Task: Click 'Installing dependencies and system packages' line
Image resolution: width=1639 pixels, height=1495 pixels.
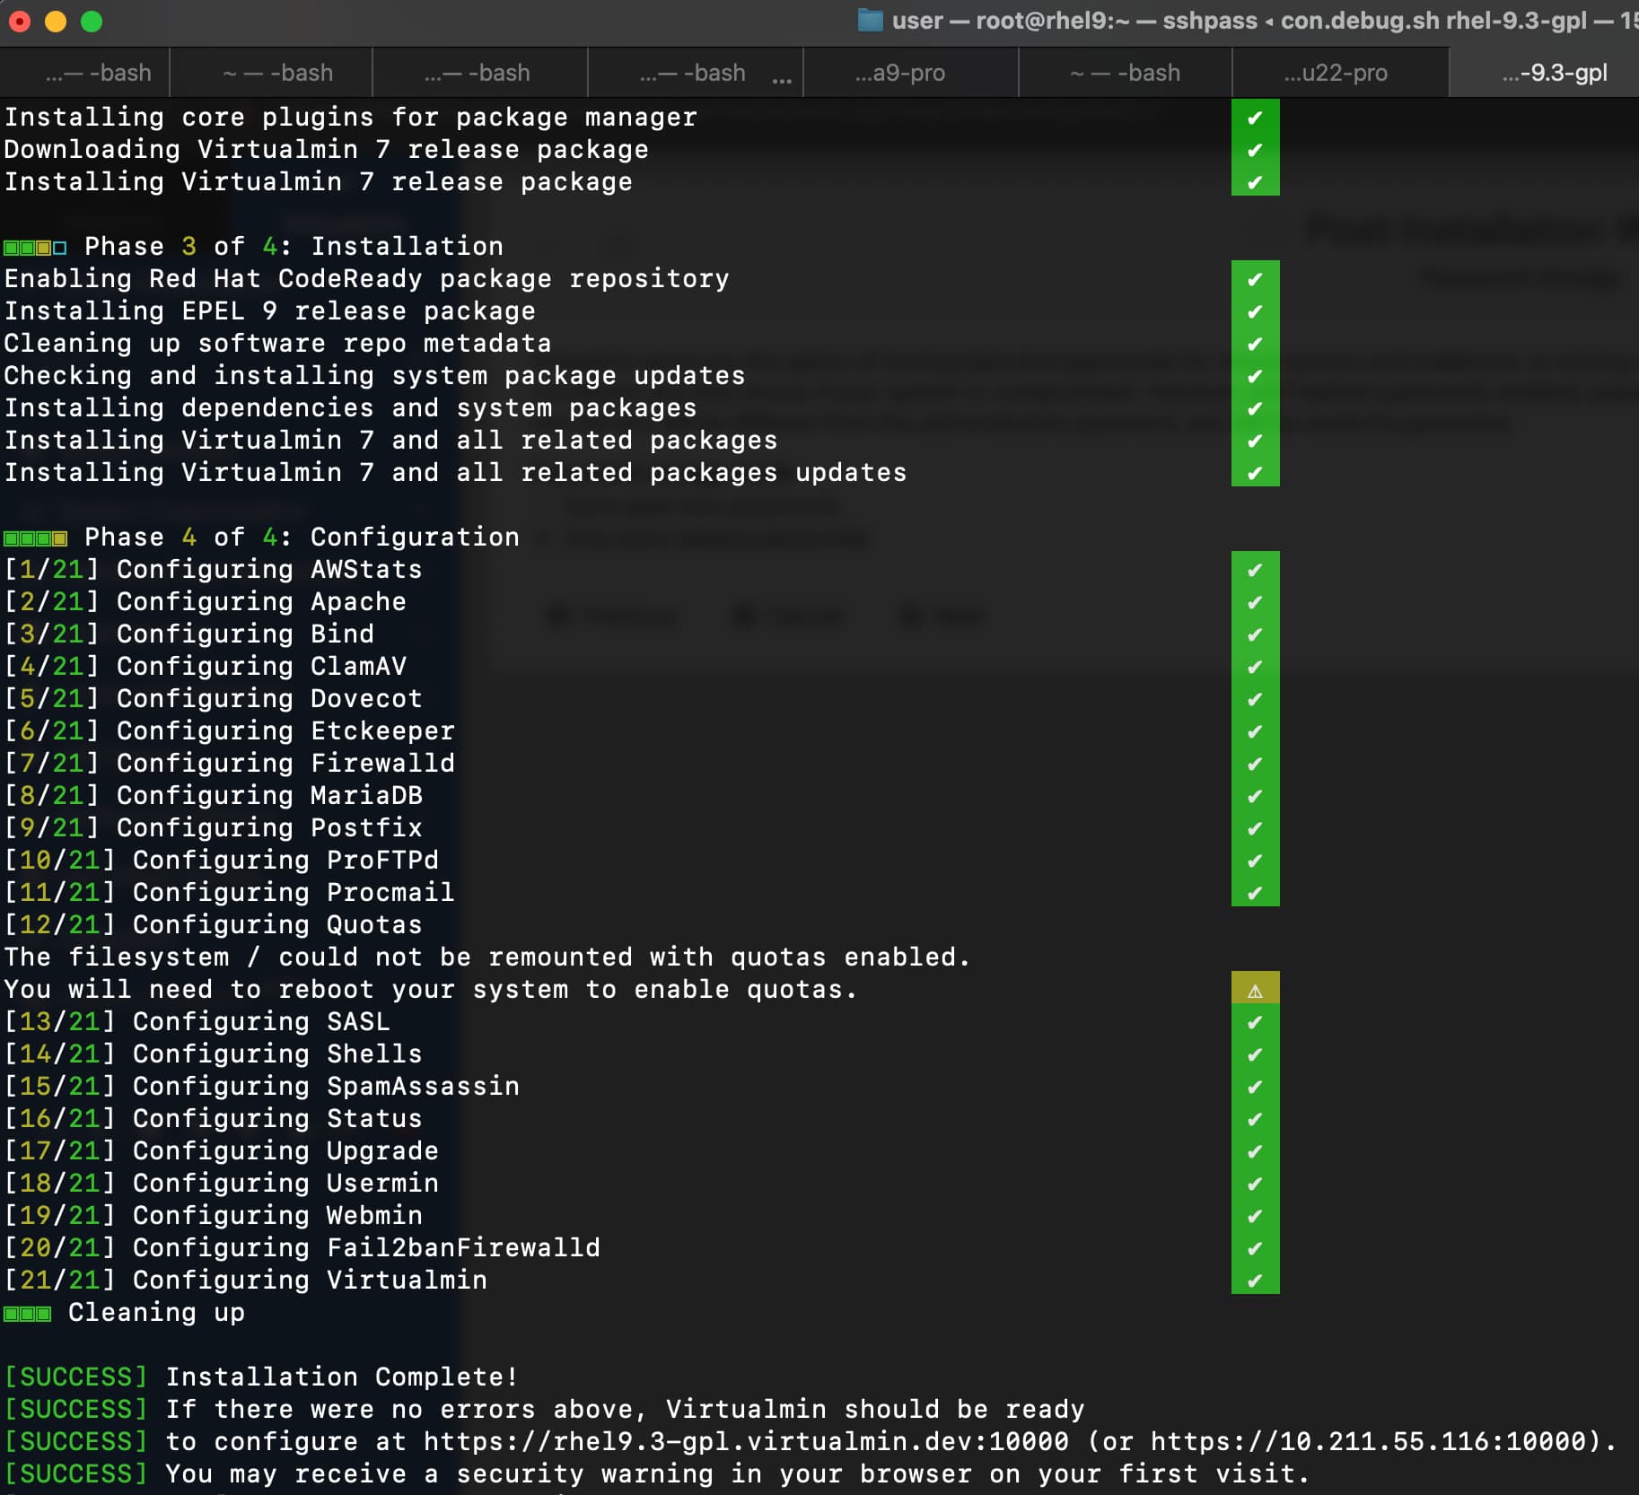Action: [x=350, y=407]
